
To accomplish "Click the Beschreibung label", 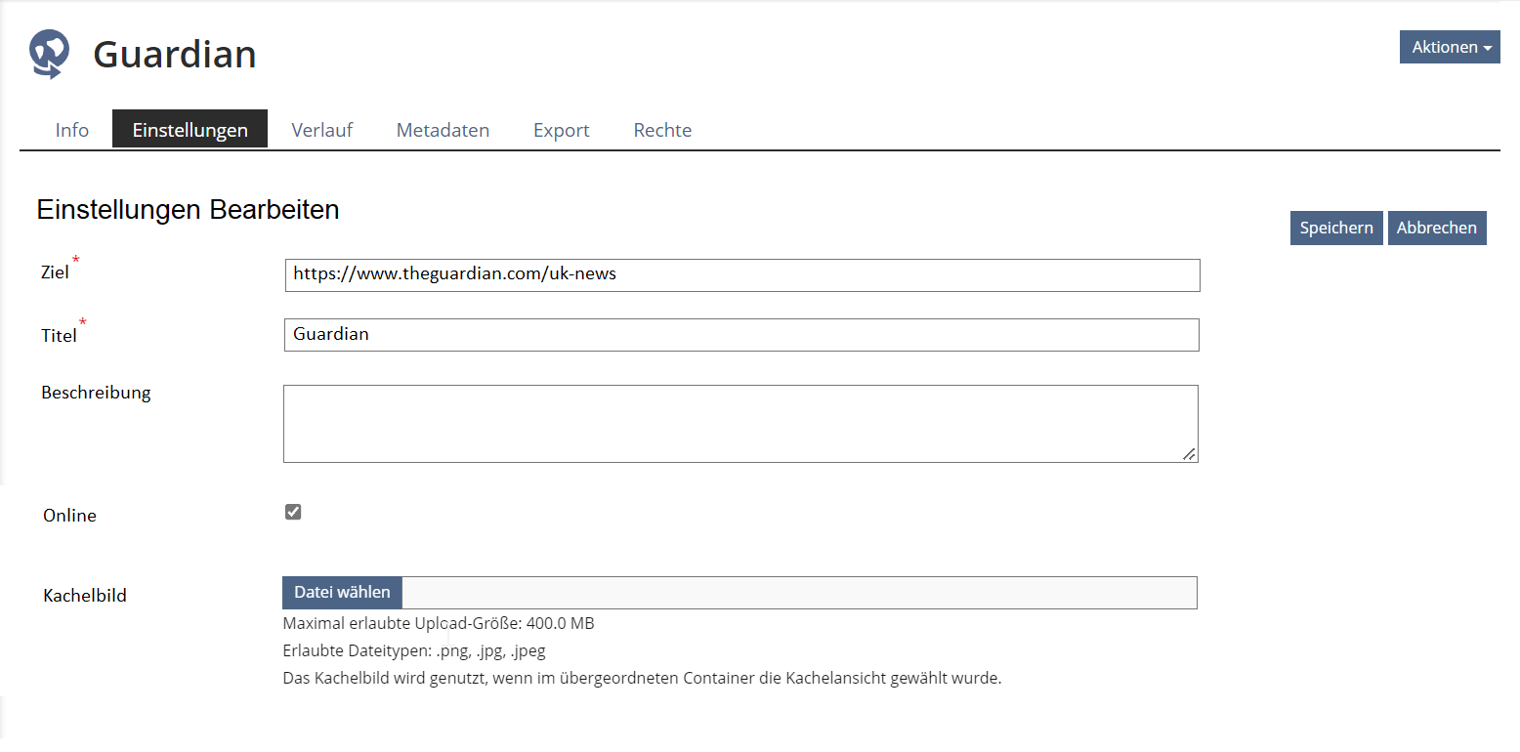I will (96, 393).
